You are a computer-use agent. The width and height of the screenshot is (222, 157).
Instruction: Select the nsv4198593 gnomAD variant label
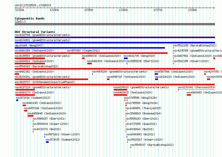[43, 56]
